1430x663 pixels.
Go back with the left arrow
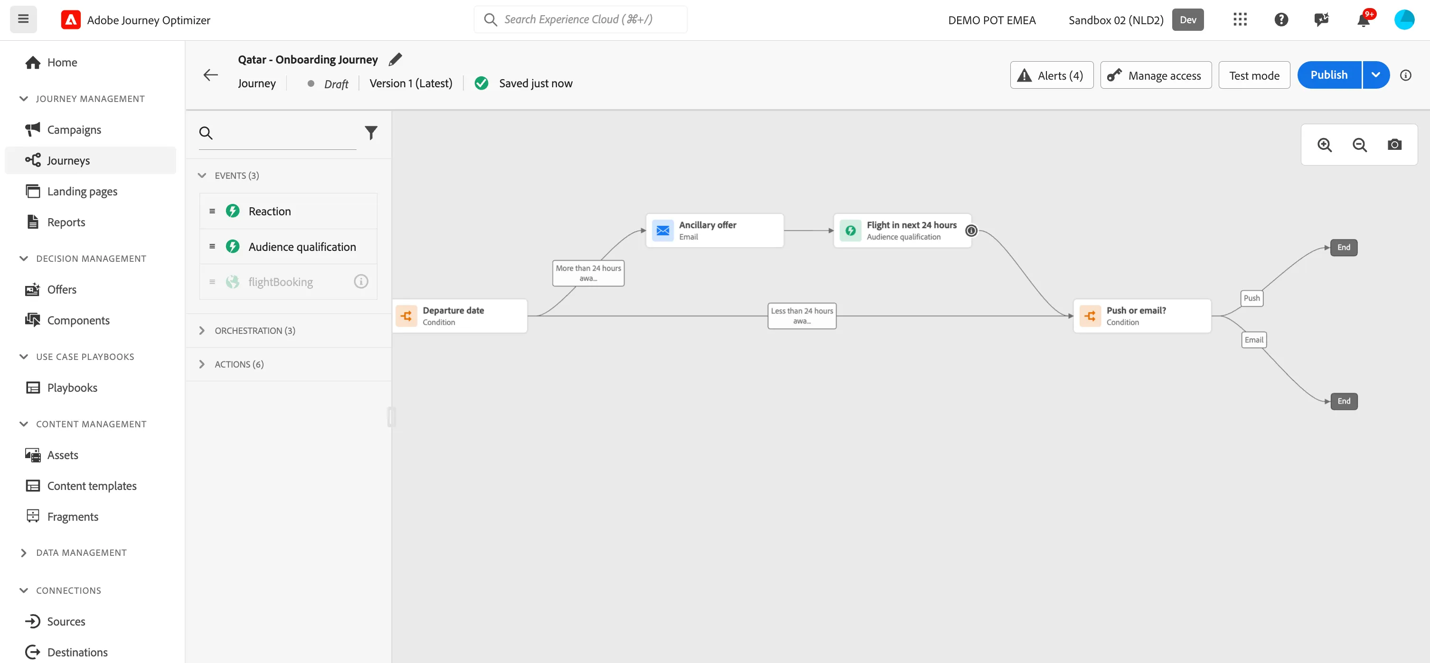tap(210, 75)
